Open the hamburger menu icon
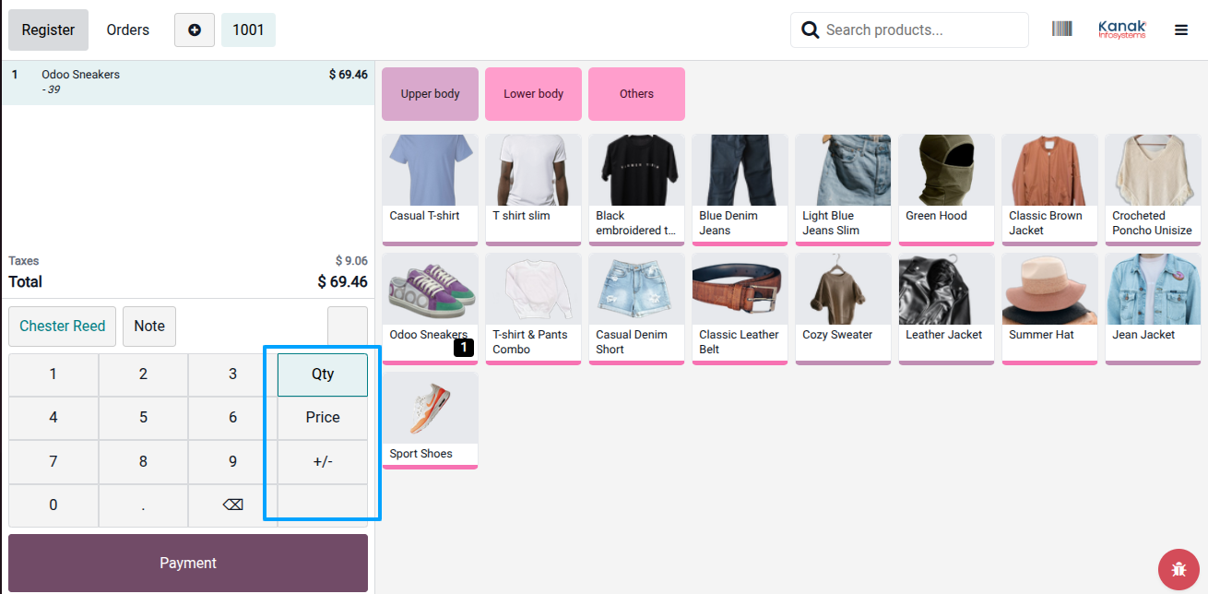 [x=1181, y=30]
